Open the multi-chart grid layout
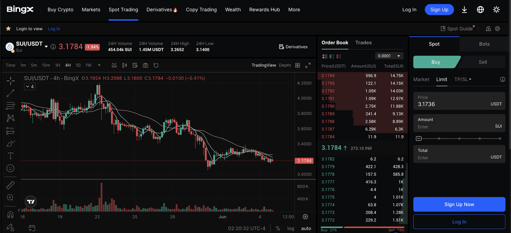The width and height of the screenshot is (511, 233). pos(297,65)
